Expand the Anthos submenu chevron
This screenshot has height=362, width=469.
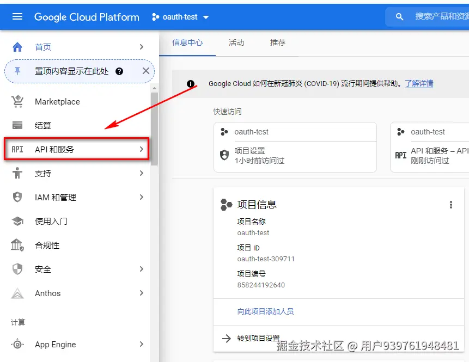142,293
